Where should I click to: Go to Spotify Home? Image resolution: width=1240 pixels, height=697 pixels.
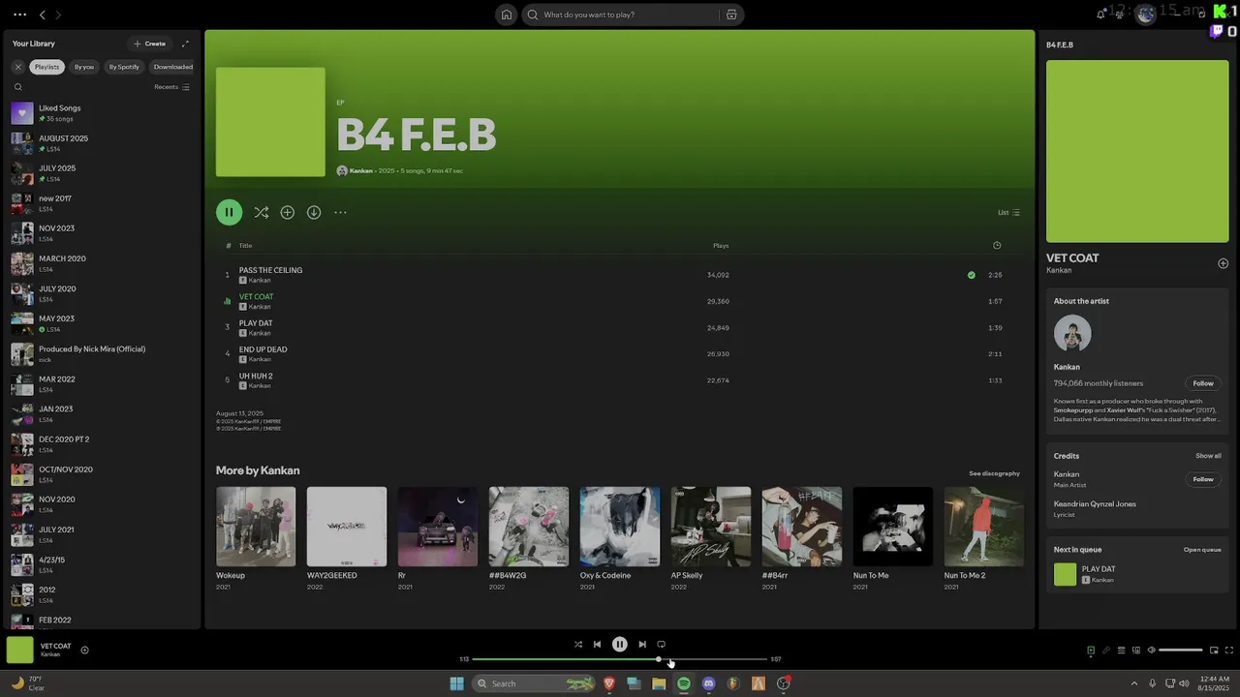point(506,15)
